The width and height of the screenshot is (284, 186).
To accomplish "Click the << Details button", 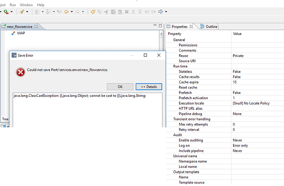I will 149,87.
